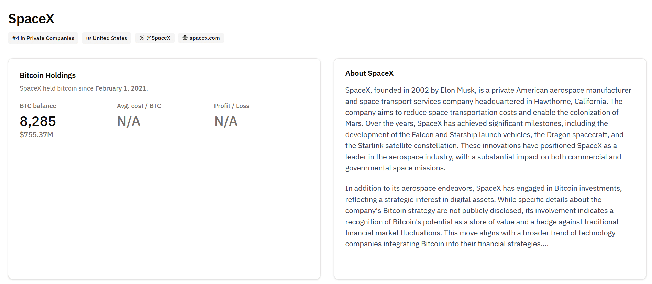The image size is (652, 284).
Task: Click the X logo icon beside @SpaceX
Action: (142, 38)
